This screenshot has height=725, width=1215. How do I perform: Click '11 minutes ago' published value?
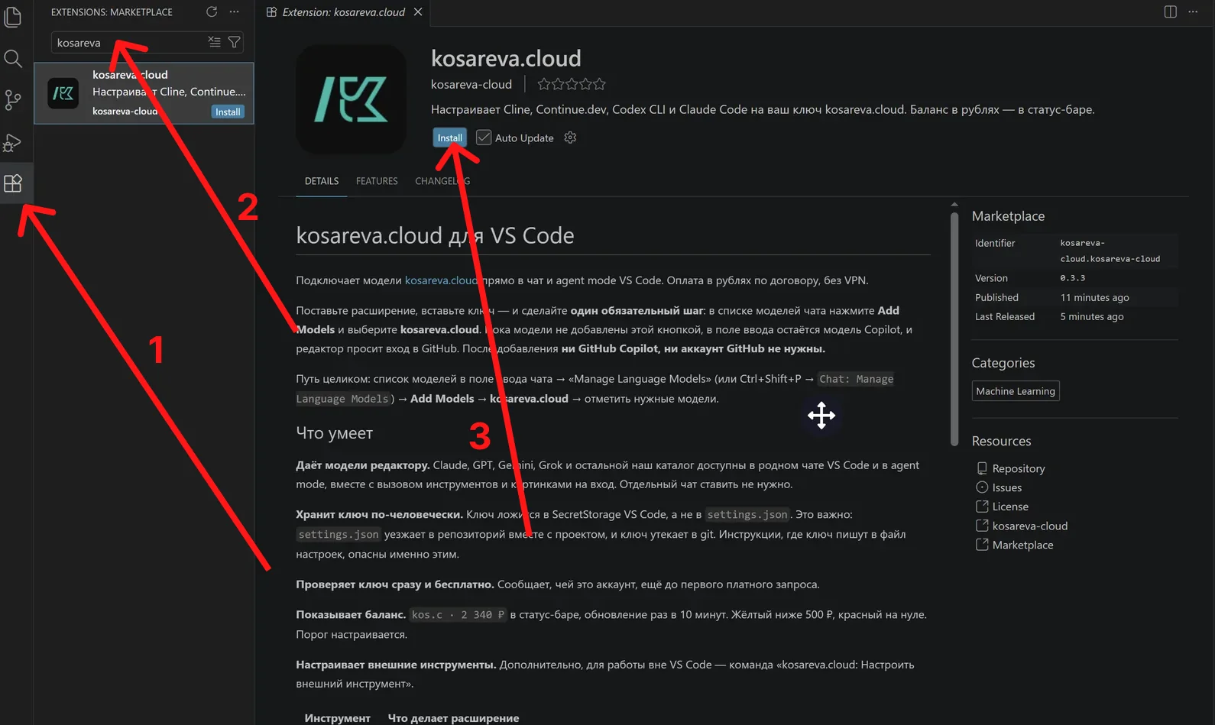1094,297
